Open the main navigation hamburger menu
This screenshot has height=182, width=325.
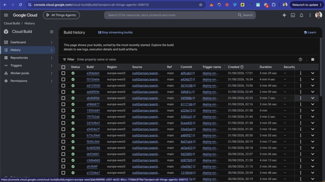point(6,15)
